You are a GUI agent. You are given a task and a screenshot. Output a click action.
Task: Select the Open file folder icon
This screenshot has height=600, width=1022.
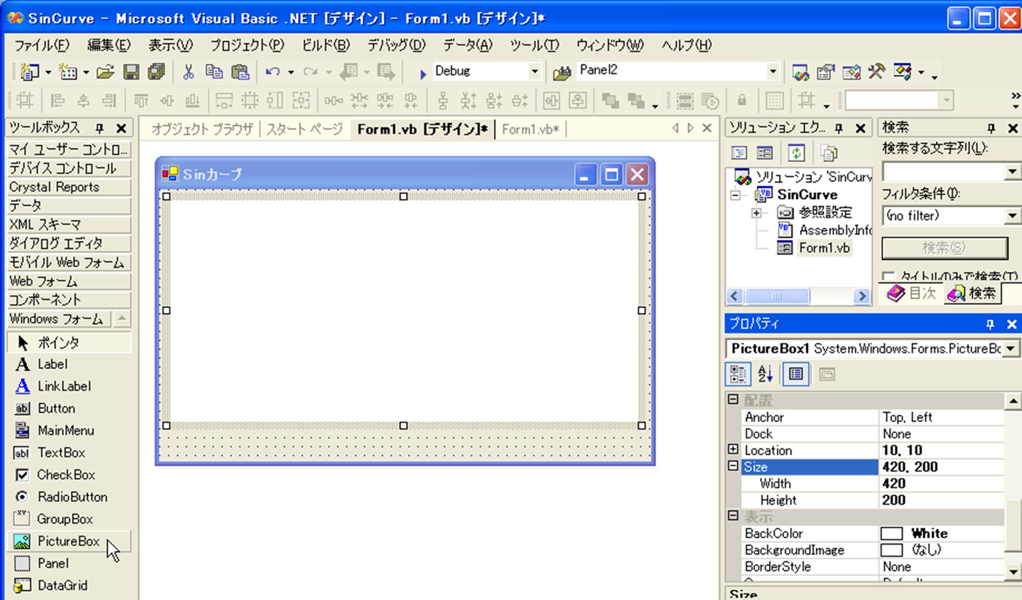[105, 72]
